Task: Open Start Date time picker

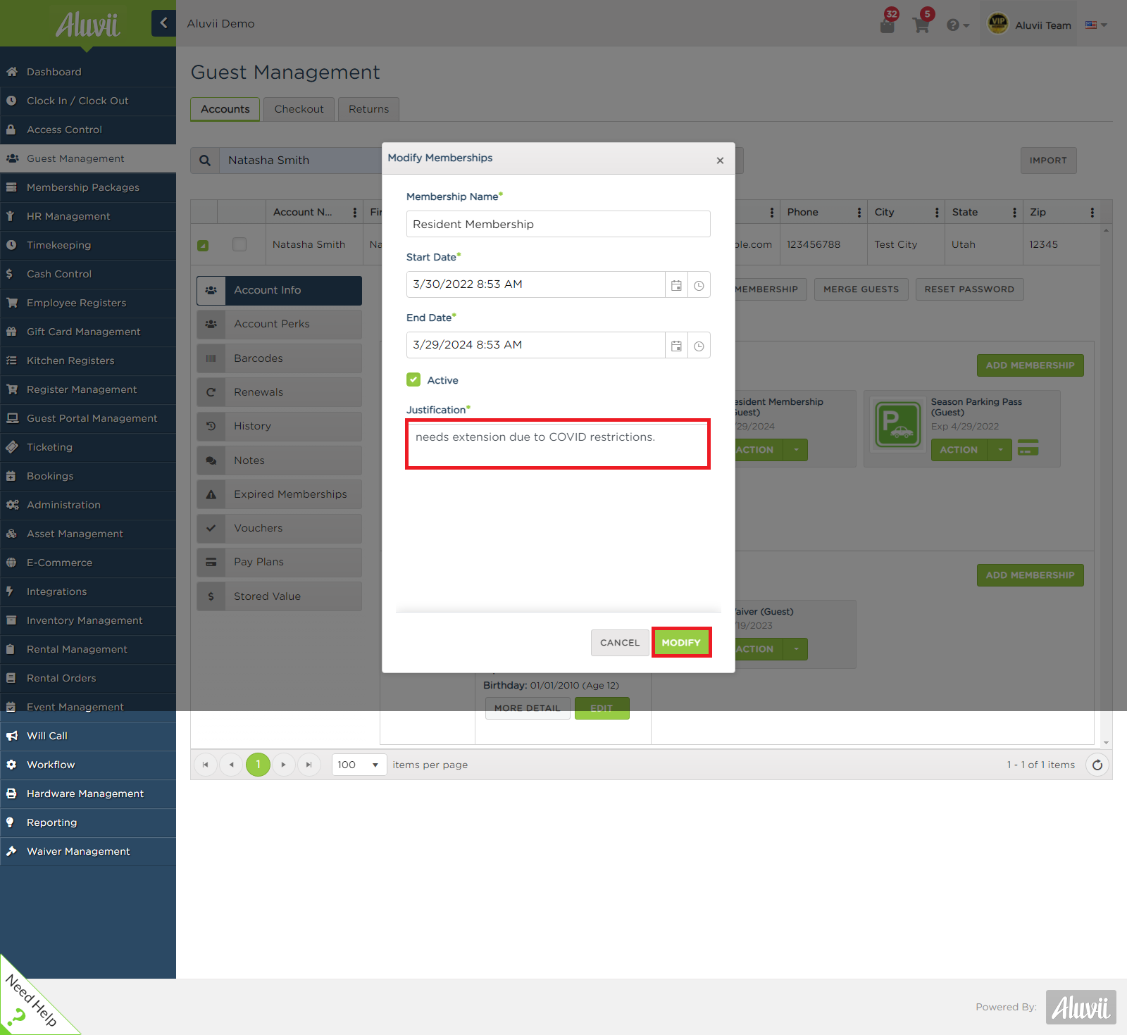Action: [699, 285]
